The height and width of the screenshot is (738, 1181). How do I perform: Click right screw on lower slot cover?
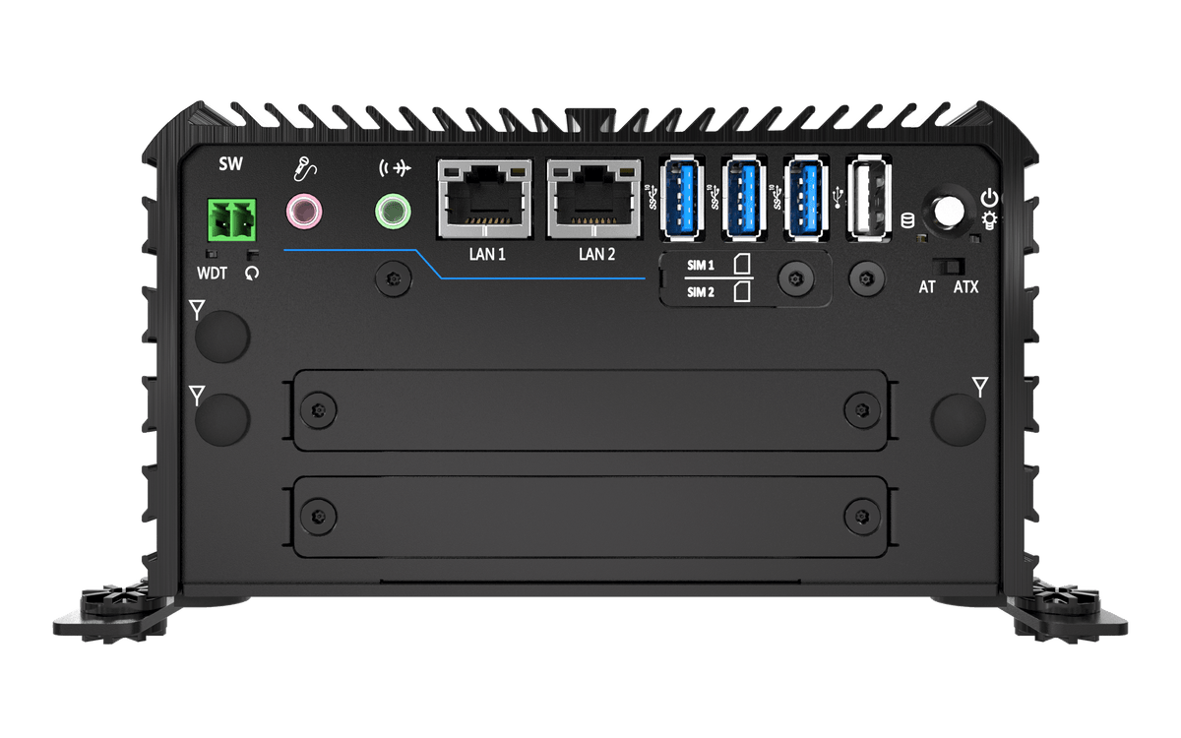863,515
